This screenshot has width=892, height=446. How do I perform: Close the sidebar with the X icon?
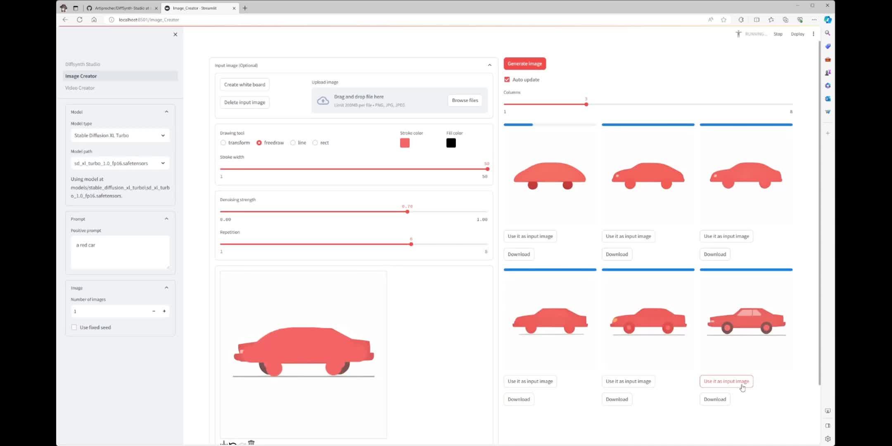point(175,34)
